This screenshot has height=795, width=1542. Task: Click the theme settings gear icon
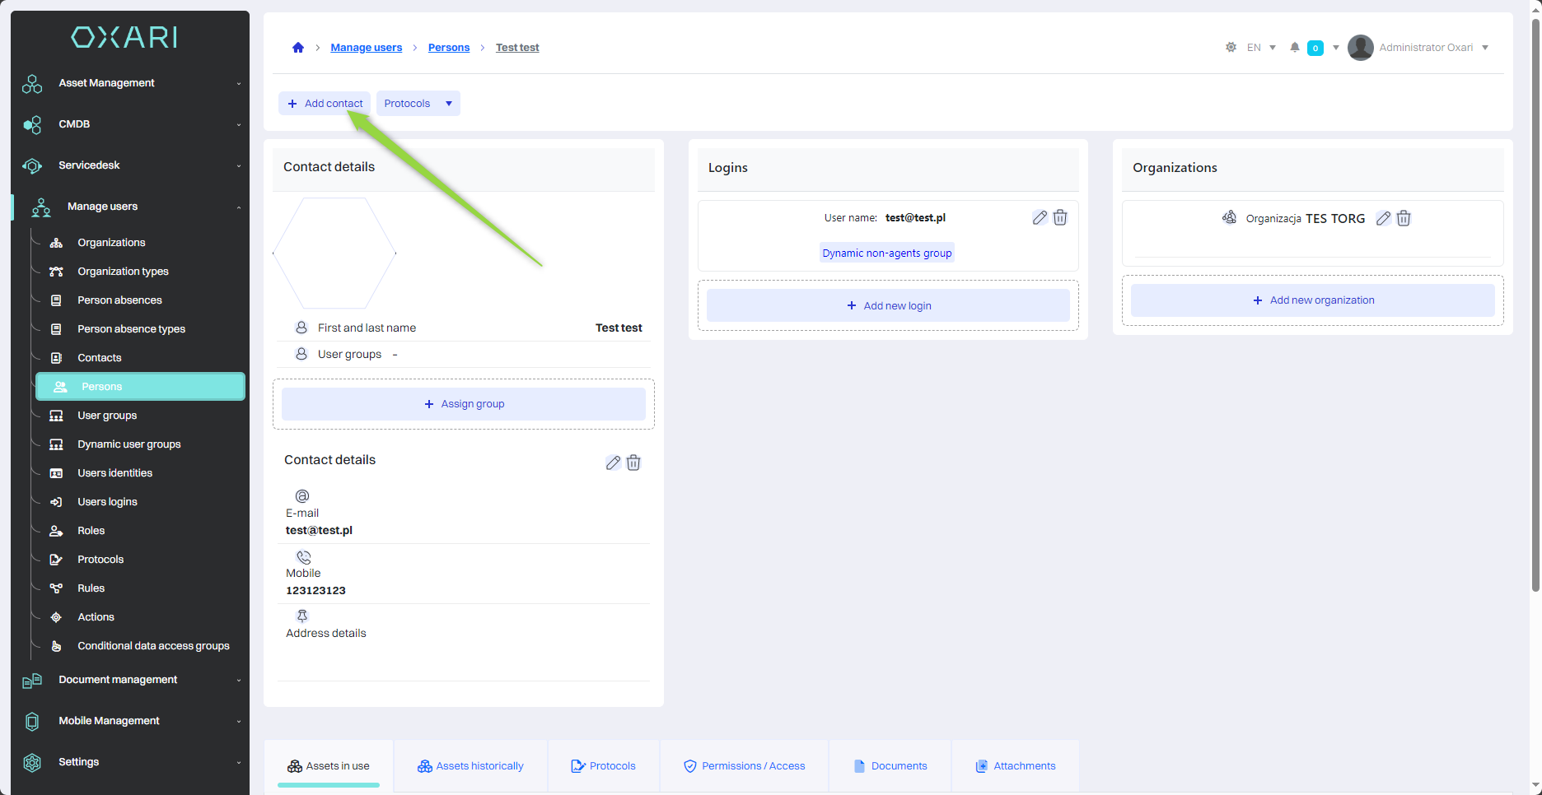tap(1231, 48)
